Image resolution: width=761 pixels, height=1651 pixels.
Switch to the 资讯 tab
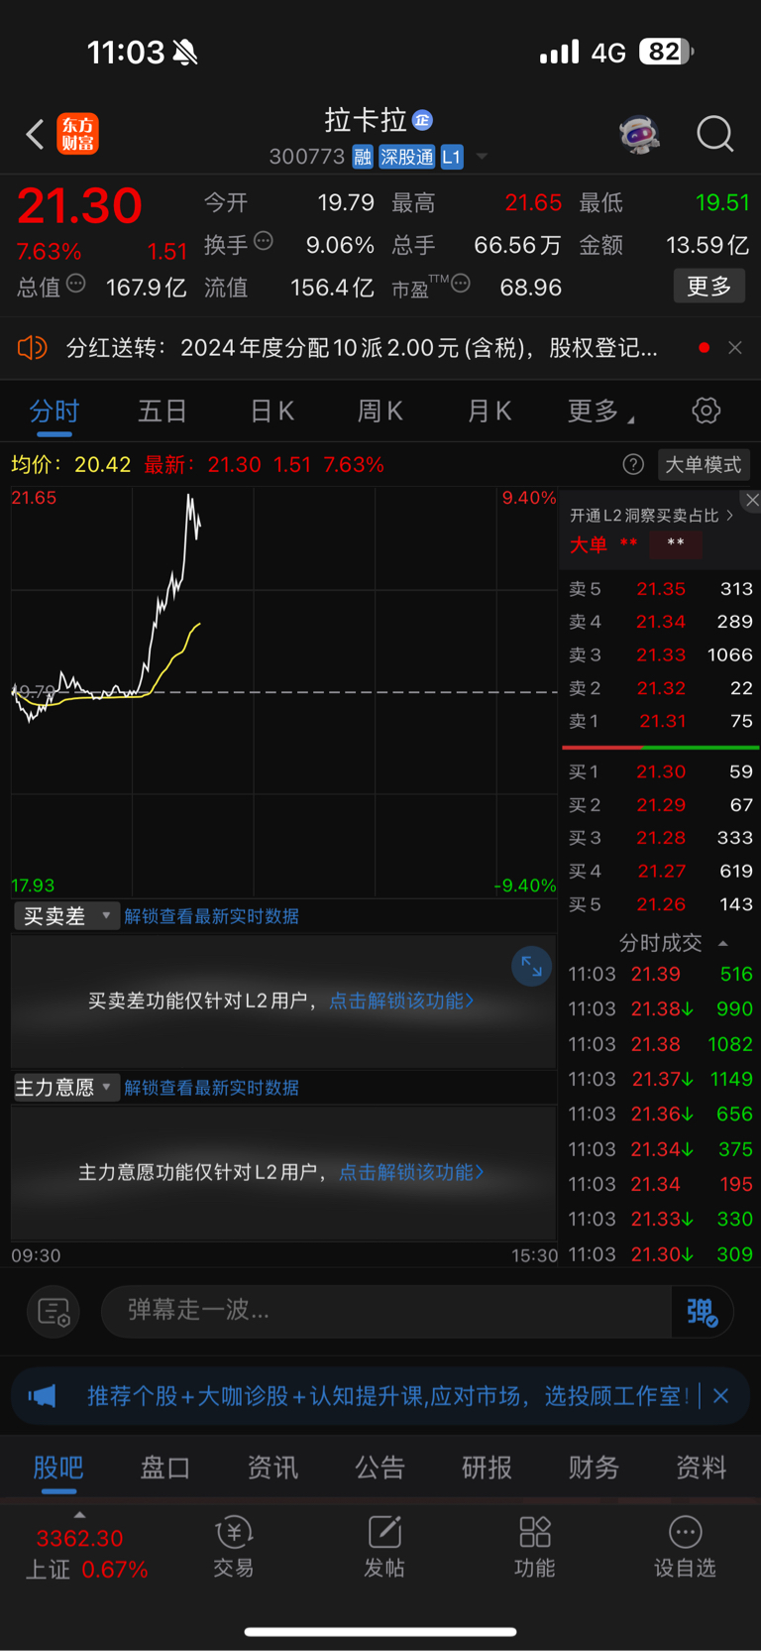272,1468
